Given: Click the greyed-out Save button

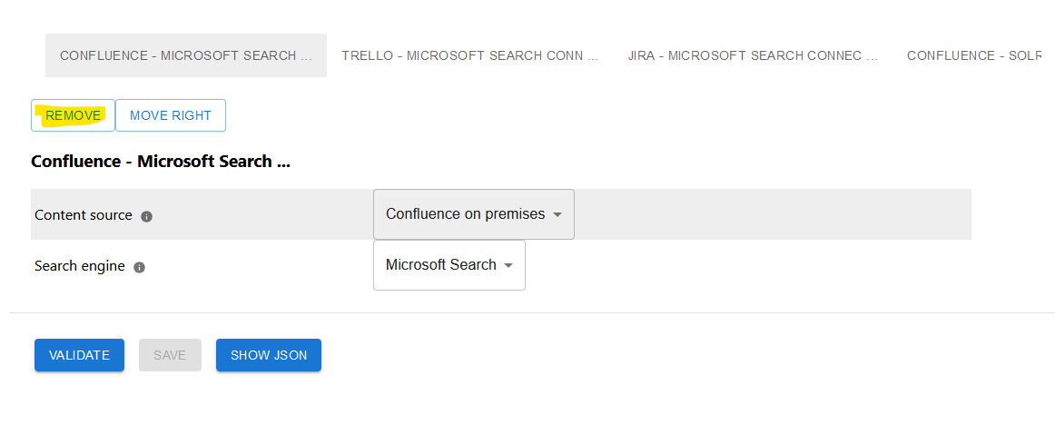Looking at the screenshot, I should (170, 355).
